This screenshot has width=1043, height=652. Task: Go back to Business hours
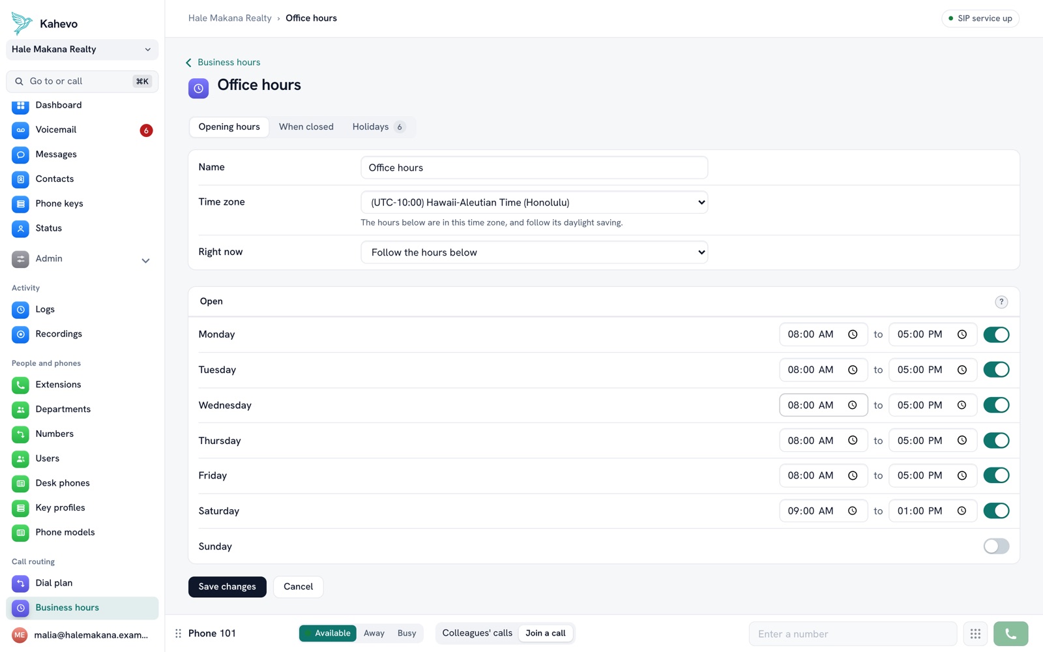tap(223, 63)
